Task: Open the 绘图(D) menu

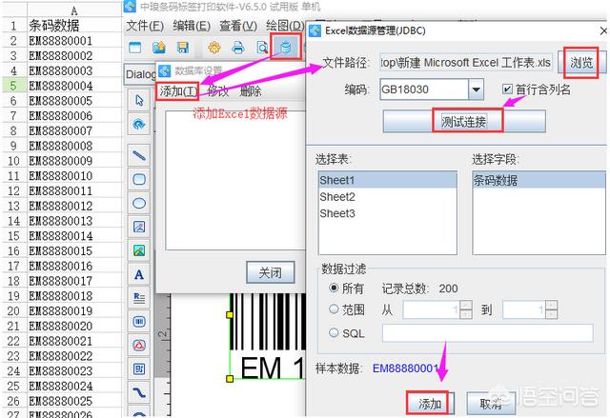Action: tap(285, 26)
